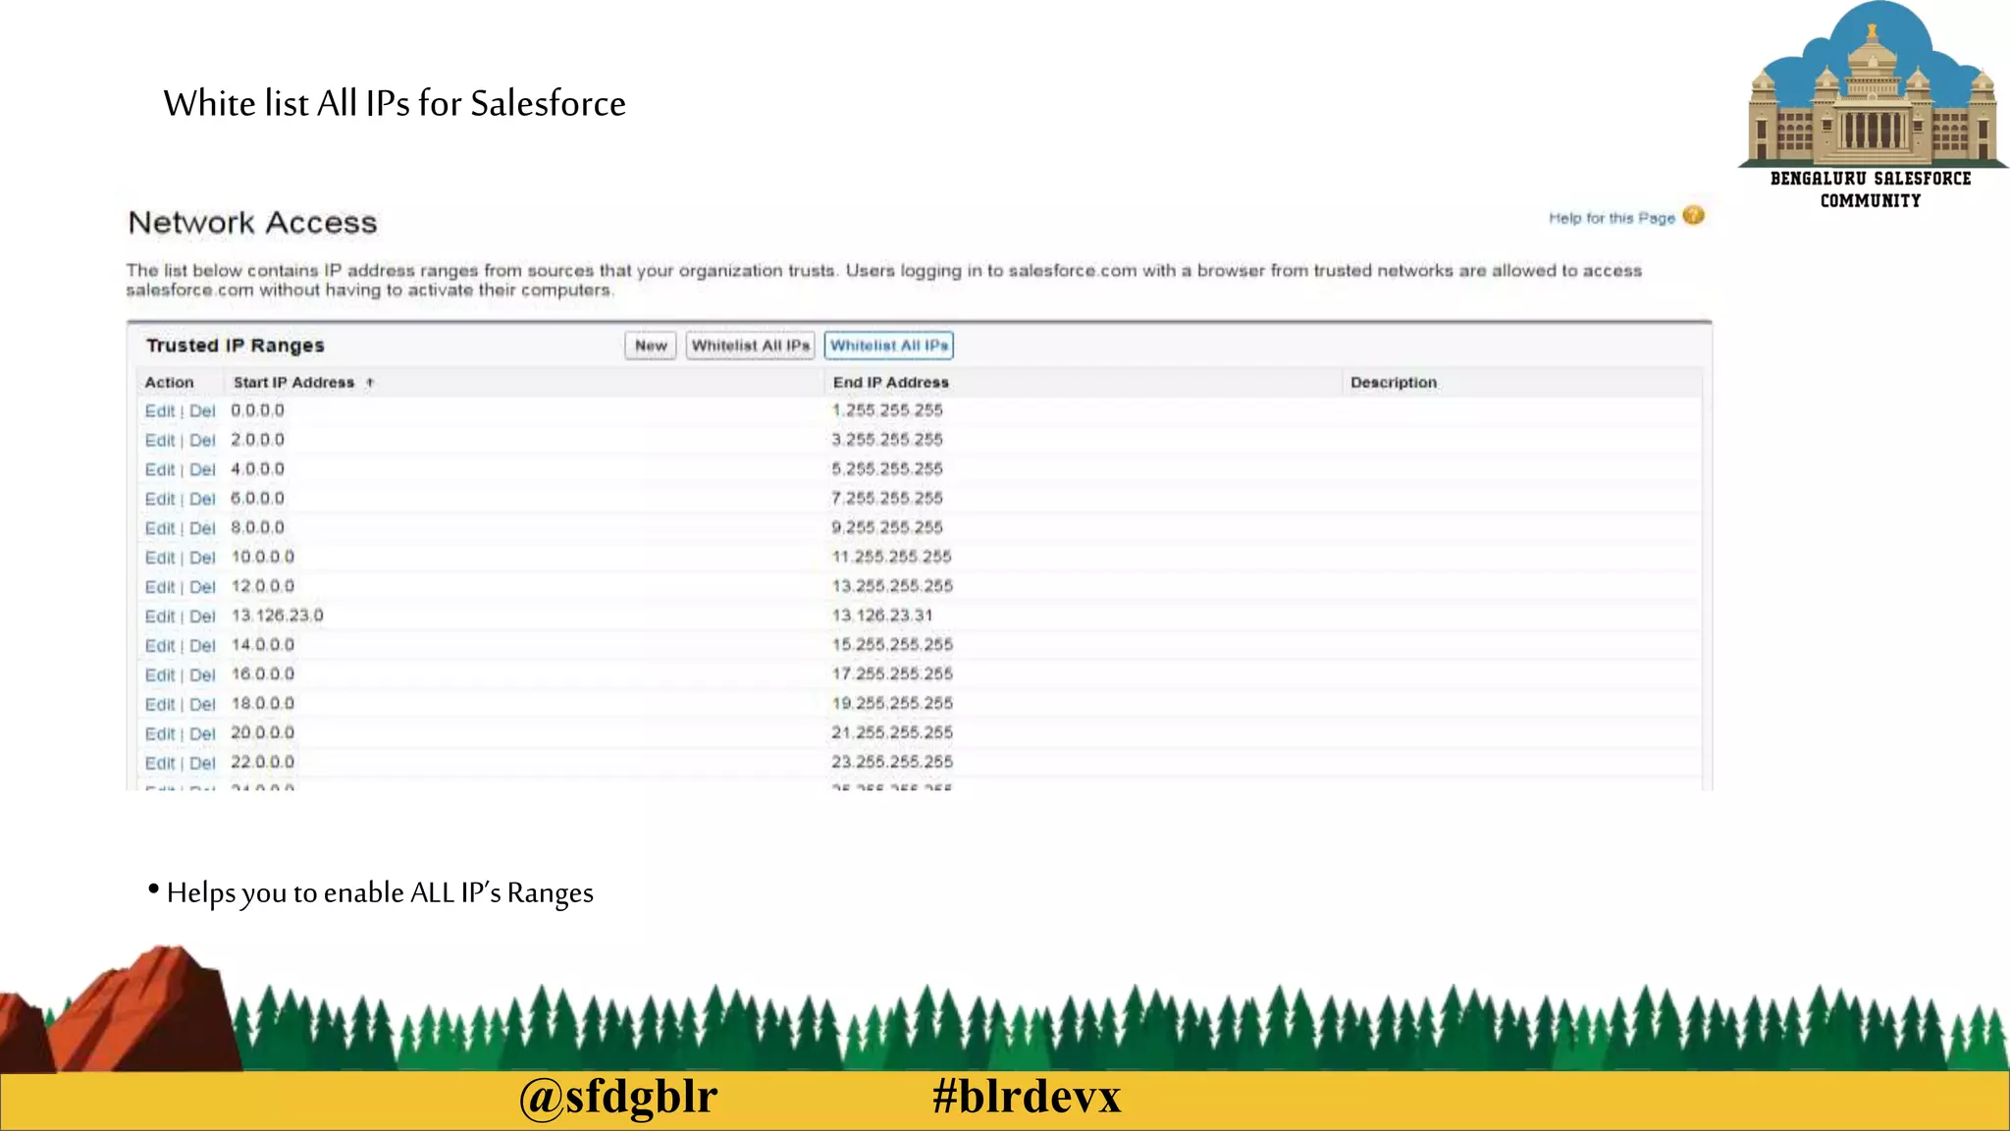Image resolution: width=2010 pixels, height=1131 pixels.
Task: Delete the 16.0.0.0 IP range
Action: click(202, 675)
